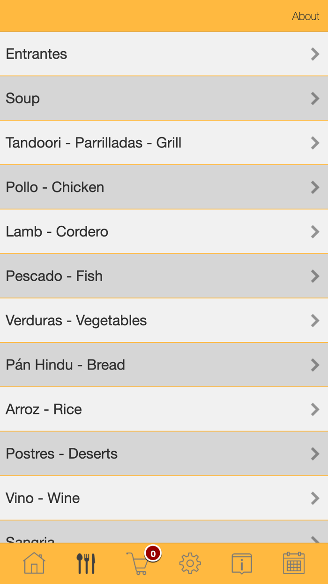This screenshot has height=584, width=328.
Task: Open Tandoori - Parrilladas - Grill category
Action: coord(164,143)
